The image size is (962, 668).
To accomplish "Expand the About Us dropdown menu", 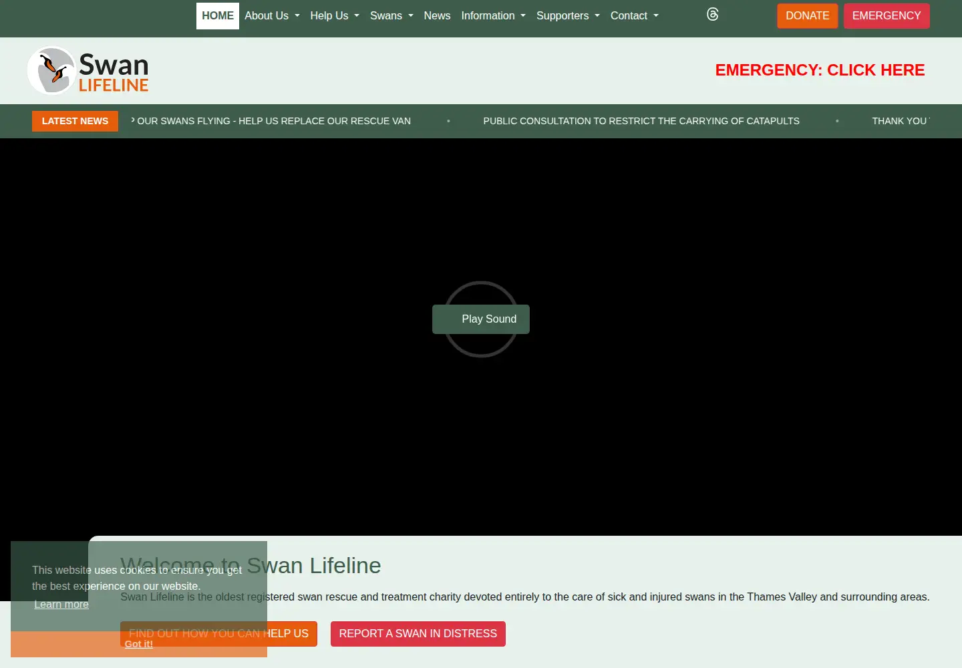I will (x=272, y=16).
